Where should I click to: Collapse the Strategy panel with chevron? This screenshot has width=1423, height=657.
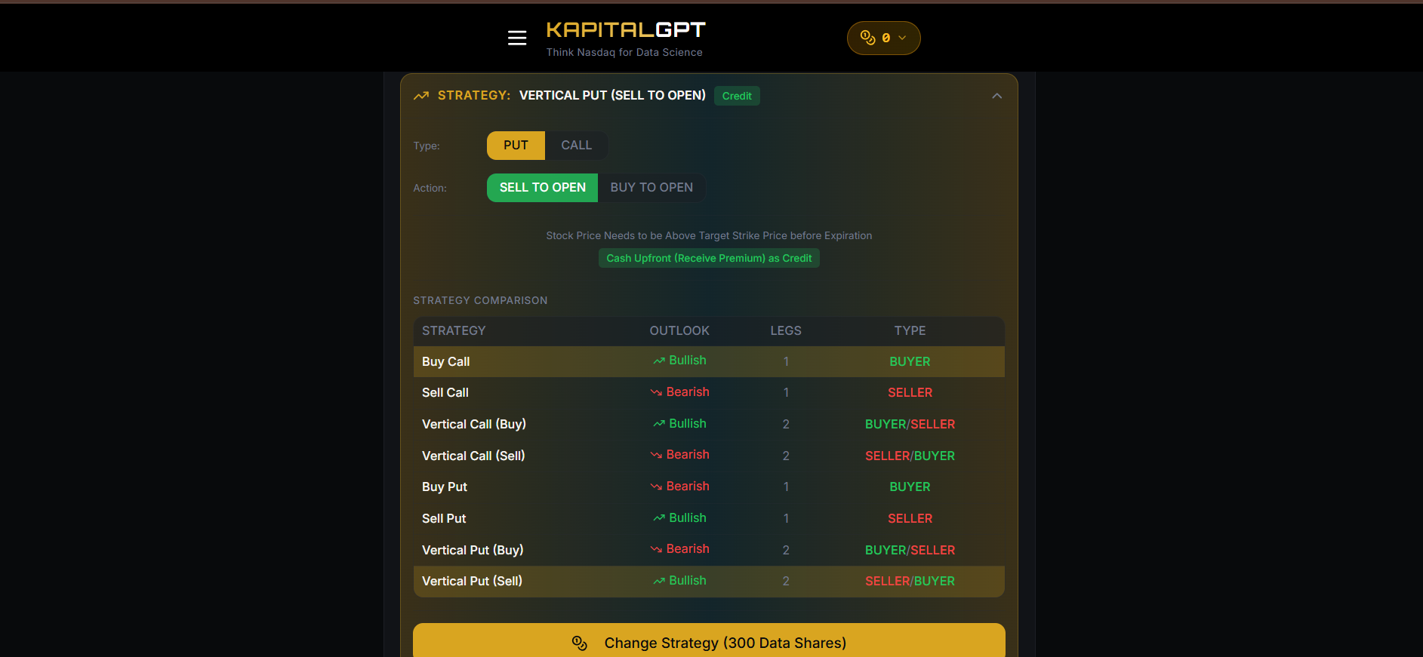coord(996,96)
